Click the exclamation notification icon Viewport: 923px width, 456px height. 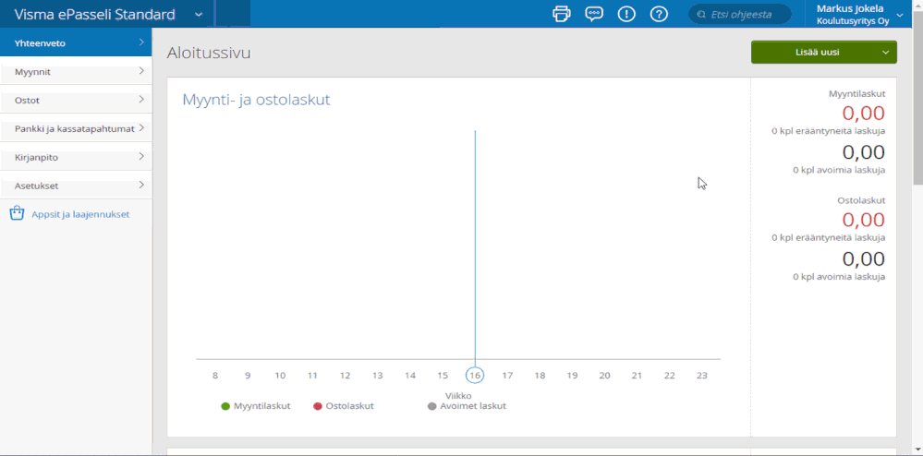pyautogui.click(x=626, y=14)
